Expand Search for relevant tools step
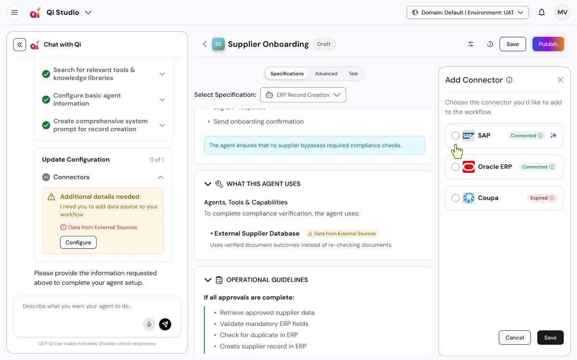The width and height of the screenshot is (577, 360). [162, 74]
